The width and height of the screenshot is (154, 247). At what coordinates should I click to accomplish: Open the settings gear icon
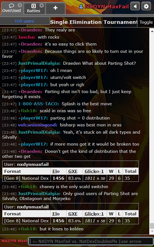(x=146, y=6)
